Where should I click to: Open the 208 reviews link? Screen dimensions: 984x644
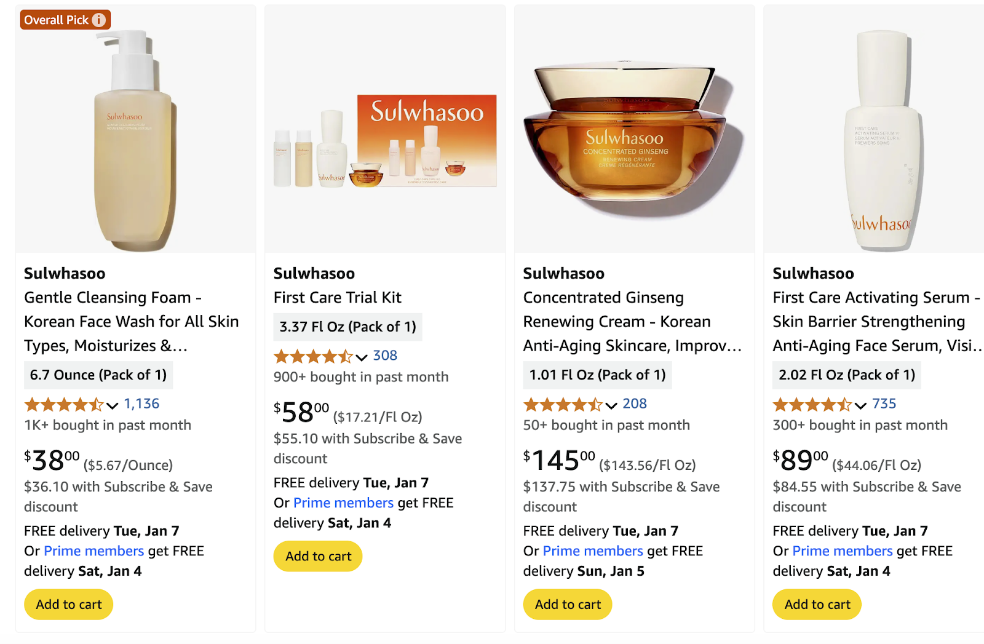[635, 404]
